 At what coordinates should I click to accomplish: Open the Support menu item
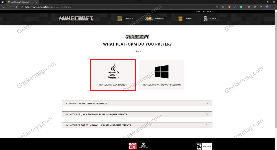tap(214, 18)
